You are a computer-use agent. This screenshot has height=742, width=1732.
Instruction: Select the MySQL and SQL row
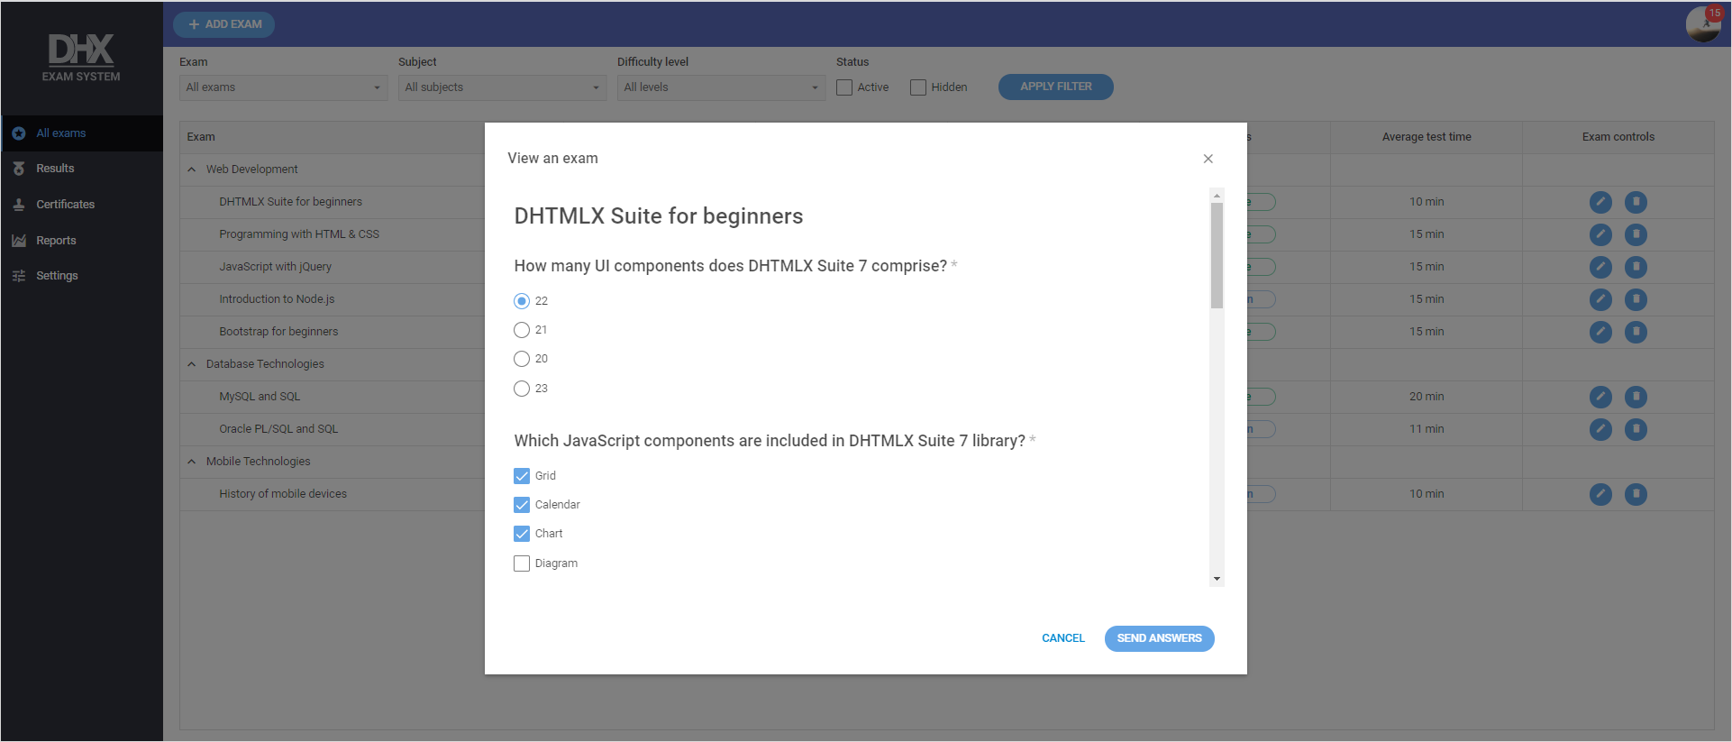(332, 397)
